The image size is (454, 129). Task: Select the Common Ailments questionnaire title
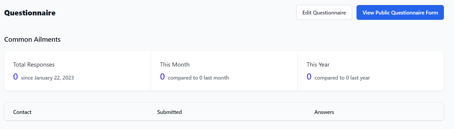pos(32,39)
